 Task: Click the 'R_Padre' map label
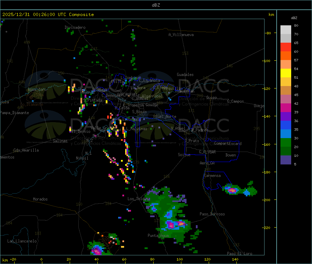199,130
